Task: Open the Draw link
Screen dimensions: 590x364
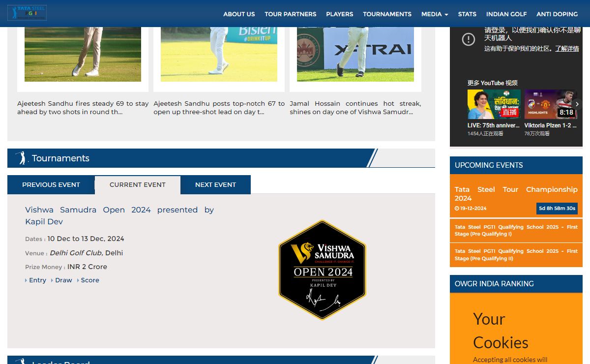Action: pos(63,280)
